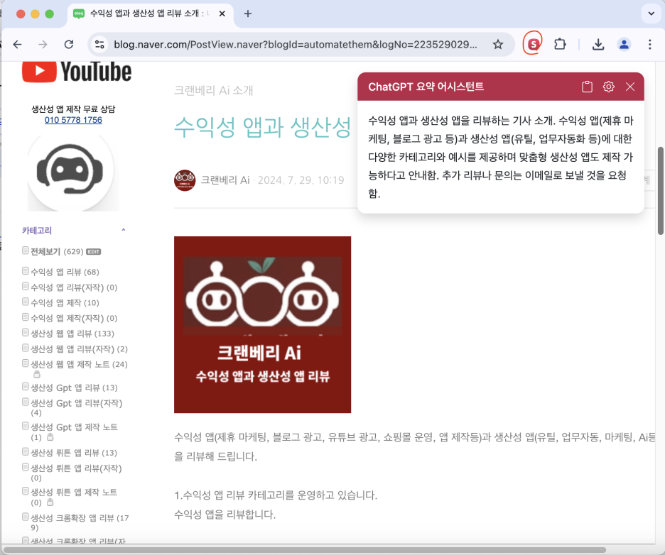The height and width of the screenshot is (555, 665).
Task: Bookmark this page with the star
Action: (x=498, y=45)
